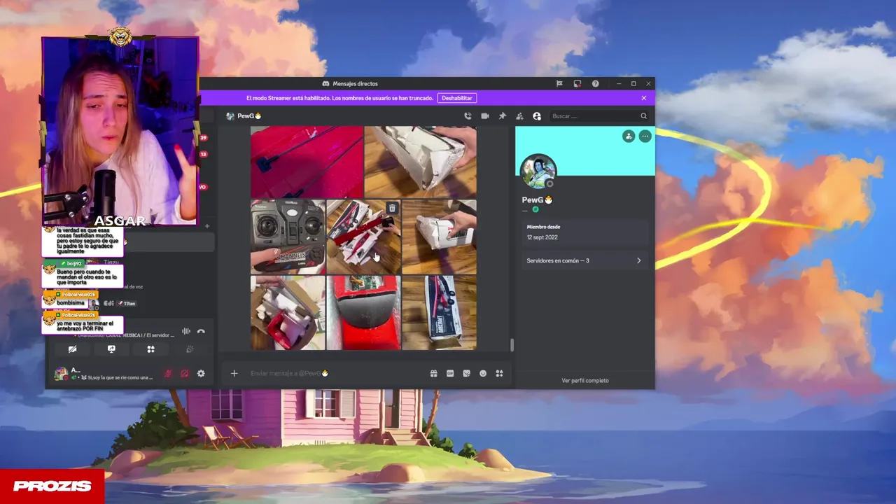Click the Deshabilitar streamer mode button
The height and width of the screenshot is (504, 896).
click(457, 98)
